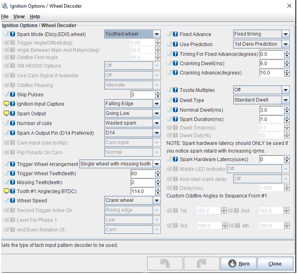Image resolution: width=297 pixels, height=274 pixels.
Task: Click the yellow note icon beside Tooth #1 Angle
Action: click(x=6, y=191)
